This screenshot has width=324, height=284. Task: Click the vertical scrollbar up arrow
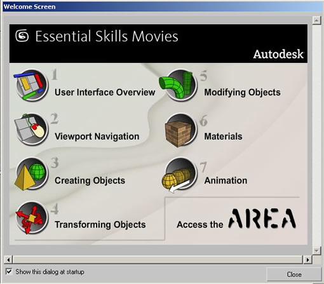[x=316, y=20]
